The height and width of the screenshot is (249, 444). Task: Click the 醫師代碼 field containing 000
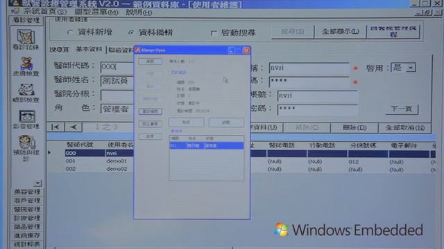click(117, 66)
